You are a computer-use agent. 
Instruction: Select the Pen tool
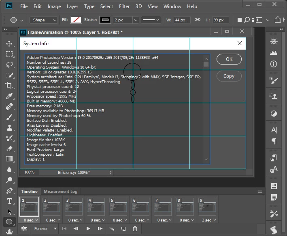9,190
